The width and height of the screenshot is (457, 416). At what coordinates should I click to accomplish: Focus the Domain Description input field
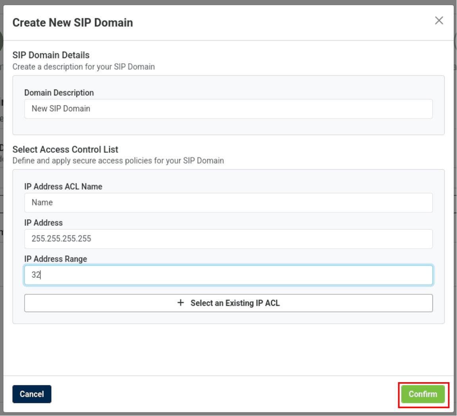[228, 109]
